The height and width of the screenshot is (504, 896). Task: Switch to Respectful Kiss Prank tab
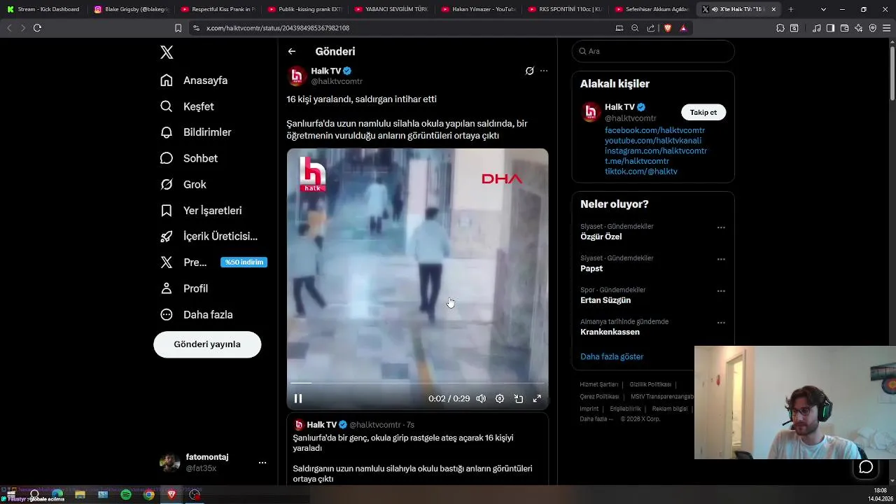pos(218,9)
